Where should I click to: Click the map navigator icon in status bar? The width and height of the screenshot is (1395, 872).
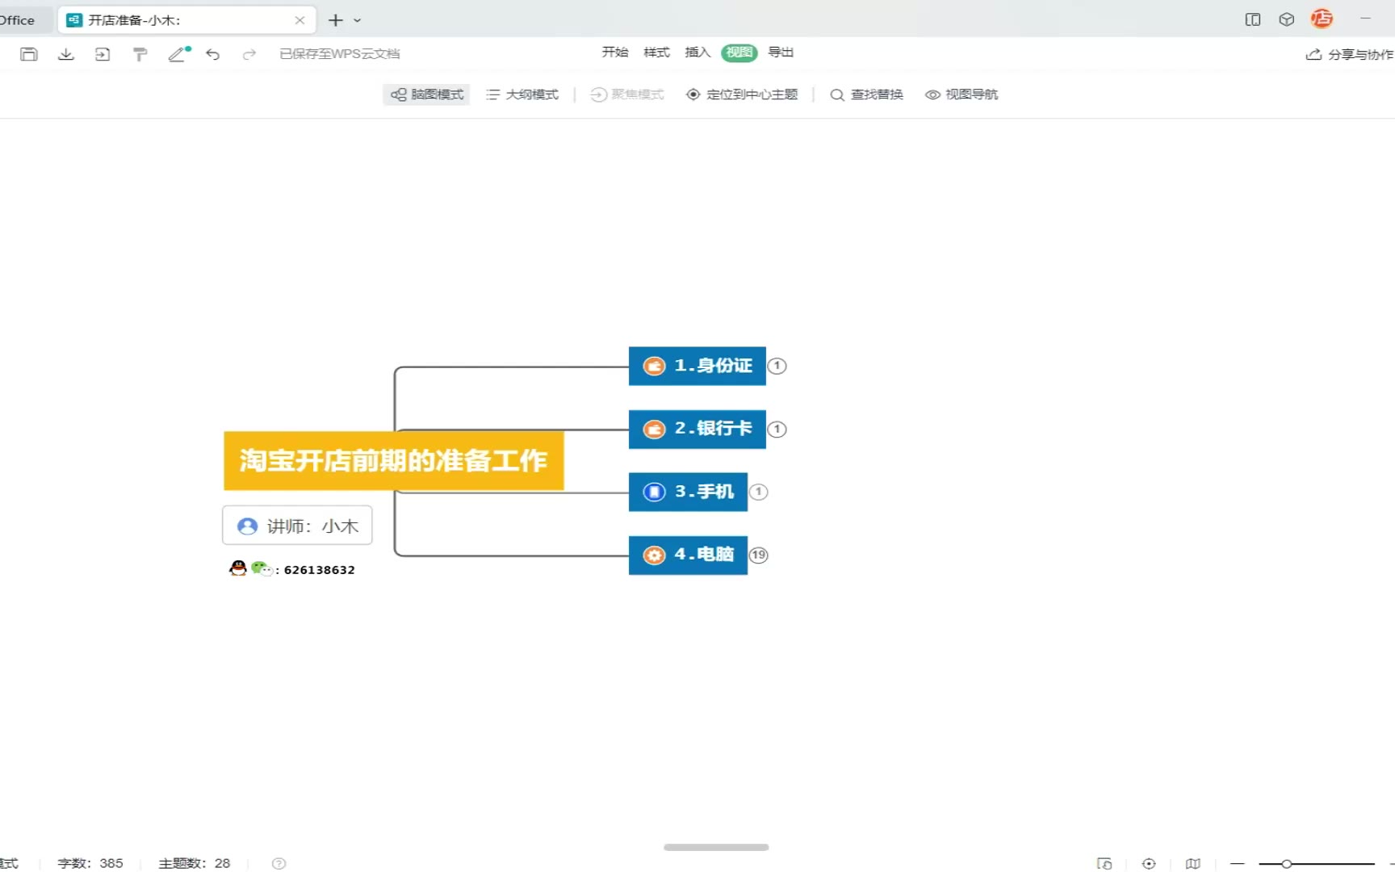pos(1192,863)
